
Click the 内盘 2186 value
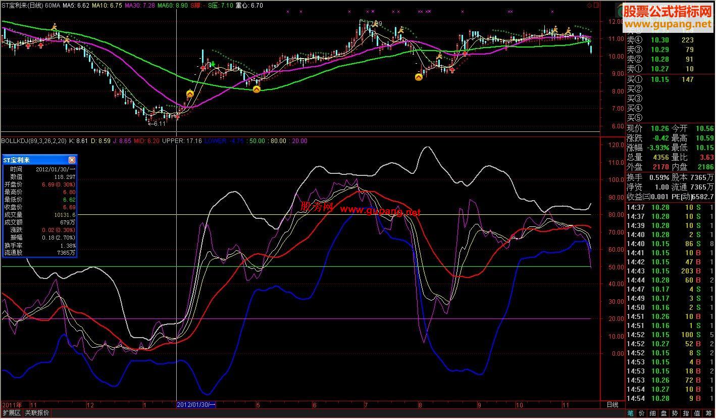pyautogui.click(x=705, y=167)
